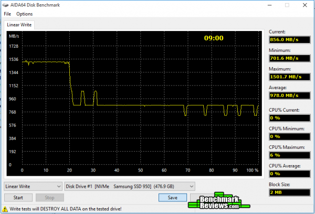Click the Maximum 1501.7 MB/s value

287,77
